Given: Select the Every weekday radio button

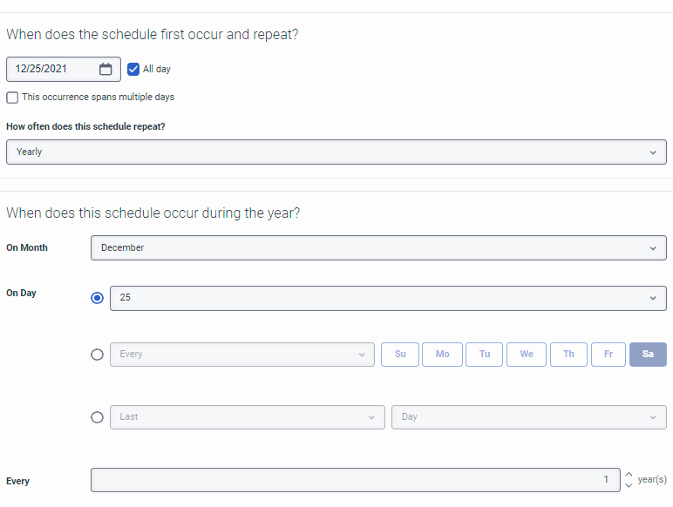Looking at the screenshot, I should [98, 355].
